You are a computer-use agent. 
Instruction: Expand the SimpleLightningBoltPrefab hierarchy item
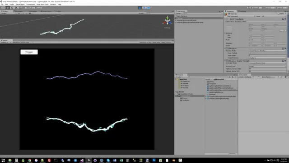click(176, 20)
